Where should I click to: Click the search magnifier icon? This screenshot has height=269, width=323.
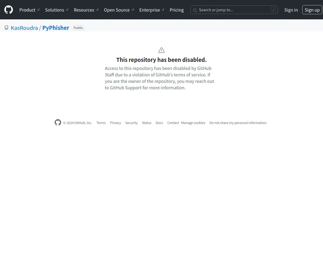click(x=195, y=10)
